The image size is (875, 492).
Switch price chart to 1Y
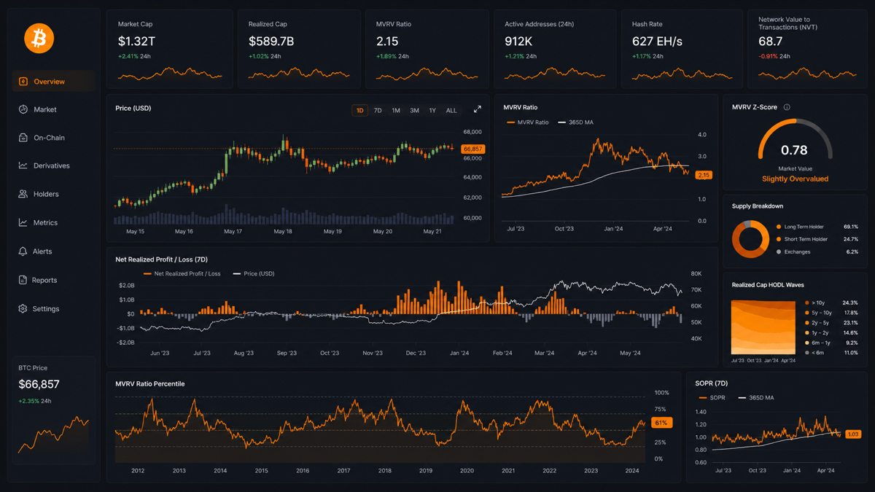pos(432,111)
